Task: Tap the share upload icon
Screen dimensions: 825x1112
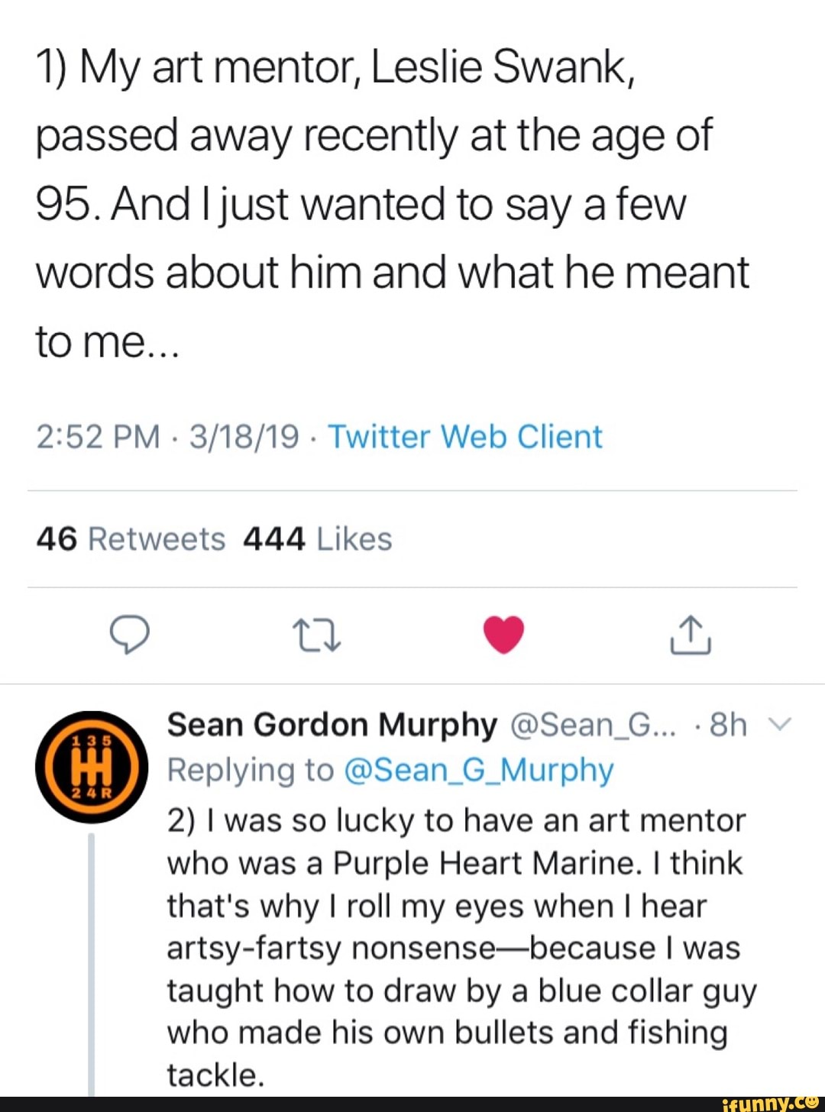Action: [691, 635]
